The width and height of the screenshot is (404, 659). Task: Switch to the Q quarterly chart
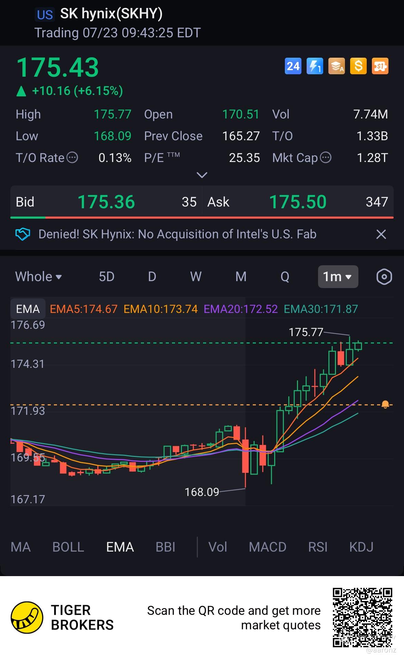click(285, 277)
